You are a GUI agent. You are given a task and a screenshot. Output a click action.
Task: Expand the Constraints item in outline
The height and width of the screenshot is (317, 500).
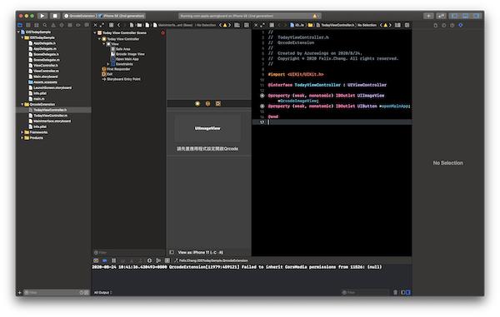[x=108, y=64]
